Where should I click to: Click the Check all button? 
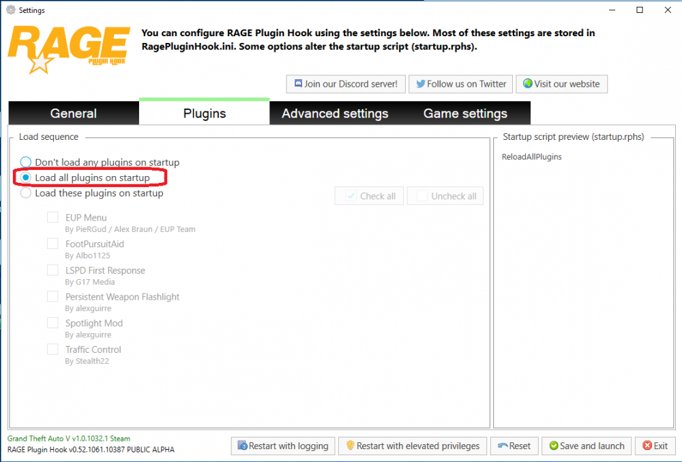369,196
